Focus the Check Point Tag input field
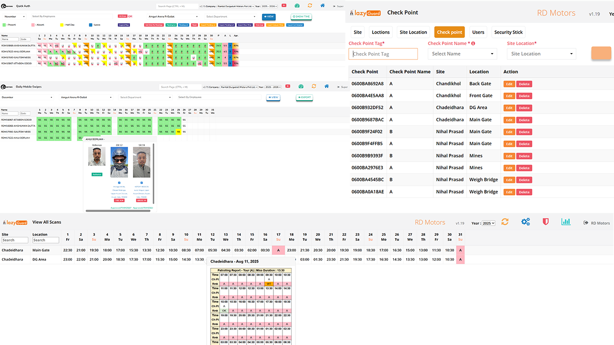 coord(383,54)
